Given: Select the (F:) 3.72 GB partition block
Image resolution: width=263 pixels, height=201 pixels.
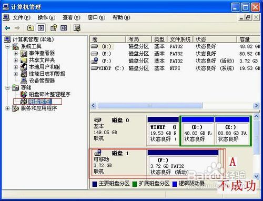Looking at the screenshot, I should [x=183, y=163].
